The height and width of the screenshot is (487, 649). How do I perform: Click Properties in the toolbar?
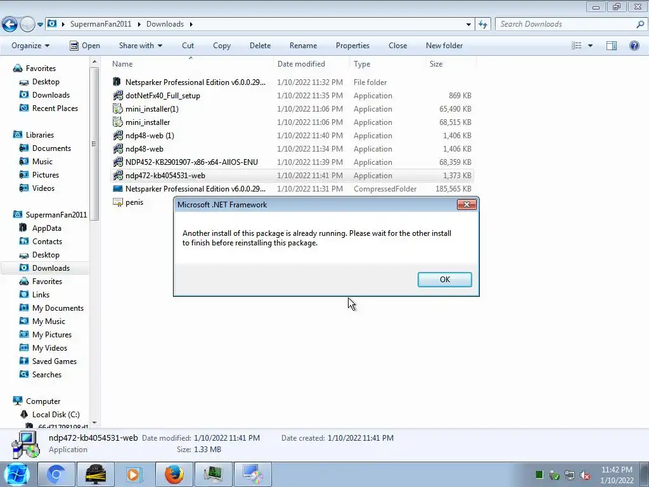[352, 46]
